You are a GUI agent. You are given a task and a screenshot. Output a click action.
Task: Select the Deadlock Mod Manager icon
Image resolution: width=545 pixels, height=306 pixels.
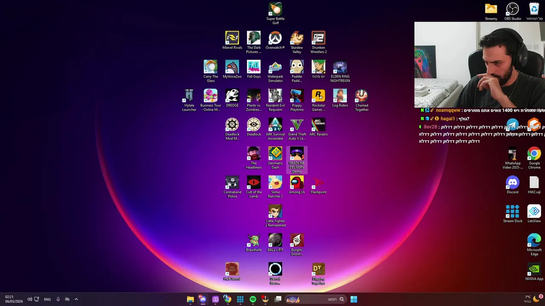pyautogui.click(x=232, y=129)
